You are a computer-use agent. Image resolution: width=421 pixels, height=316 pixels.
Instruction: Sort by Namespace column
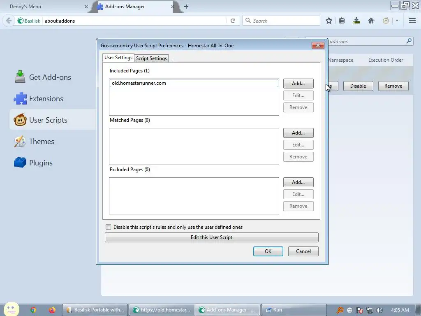tap(341, 60)
